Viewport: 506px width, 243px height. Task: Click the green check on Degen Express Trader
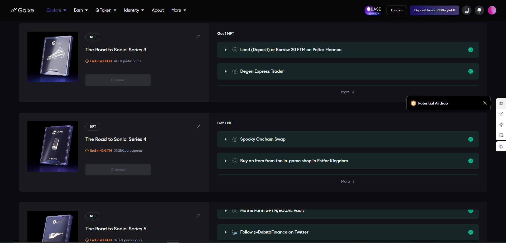click(x=471, y=71)
